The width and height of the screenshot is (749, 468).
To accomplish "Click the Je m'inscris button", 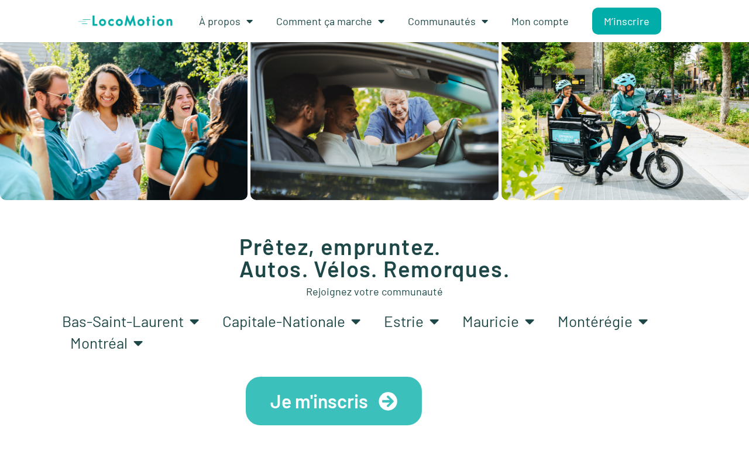I will 334,401.
